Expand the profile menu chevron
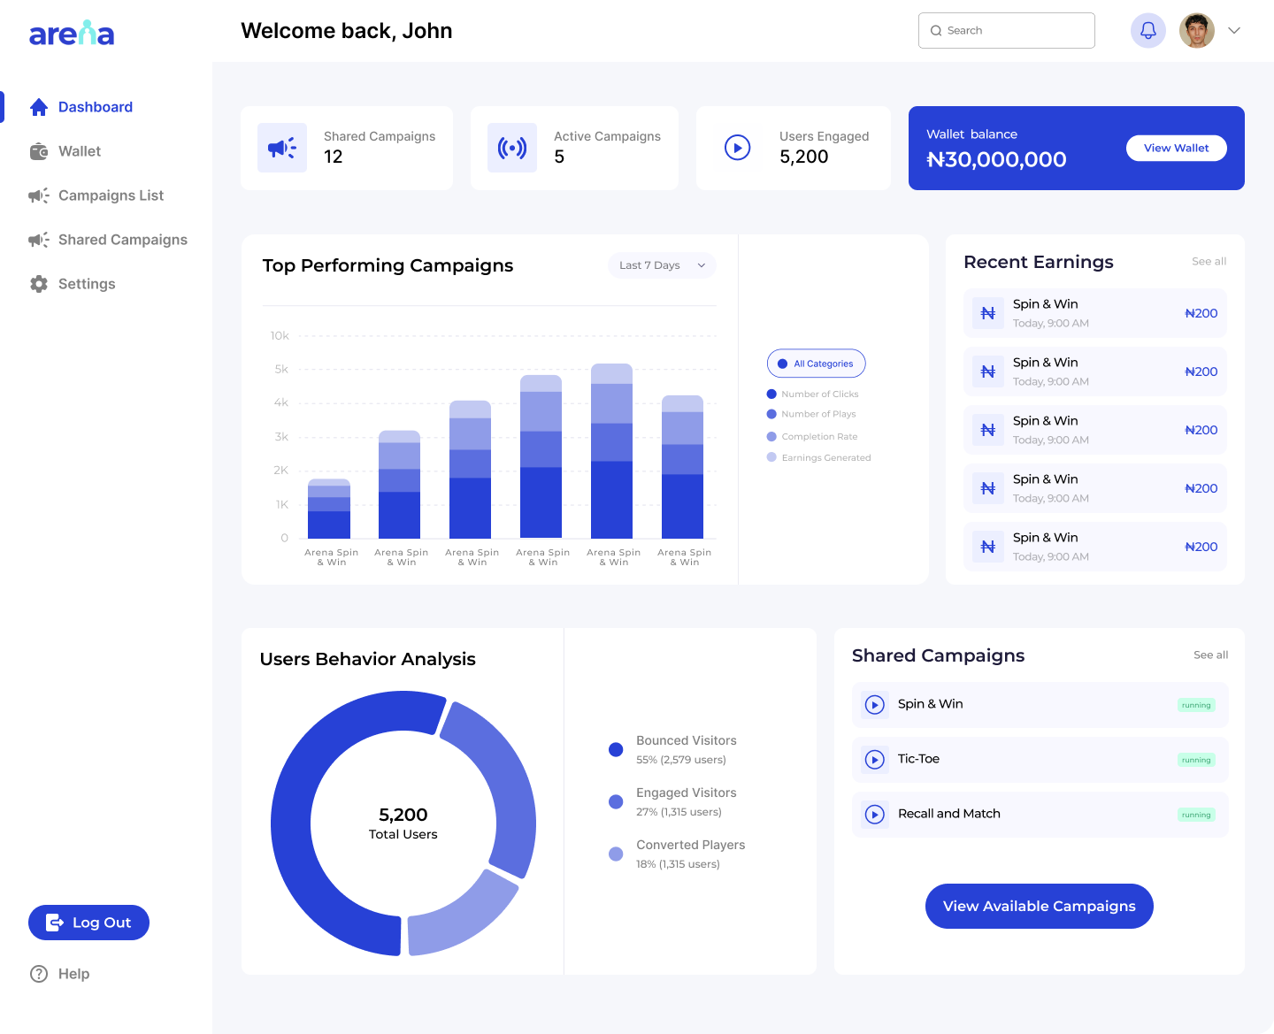This screenshot has width=1274, height=1034. [1234, 31]
